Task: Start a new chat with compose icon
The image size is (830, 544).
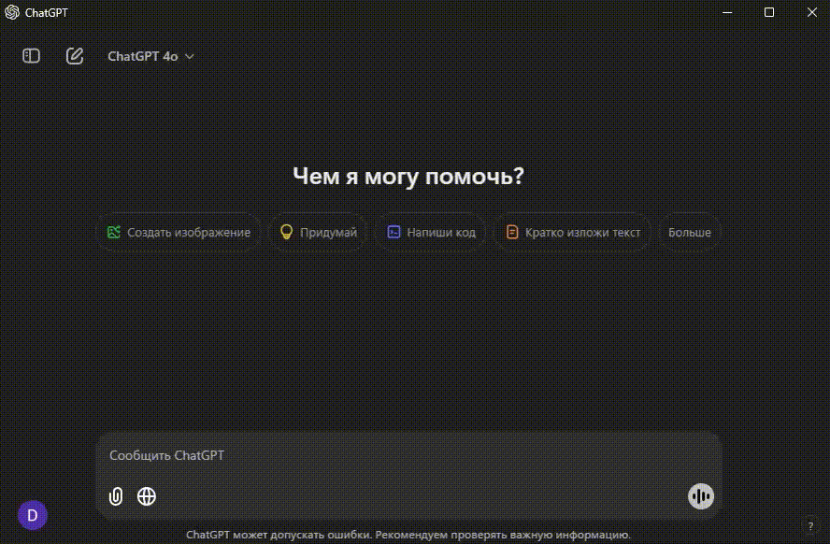Action: (x=75, y=55)
